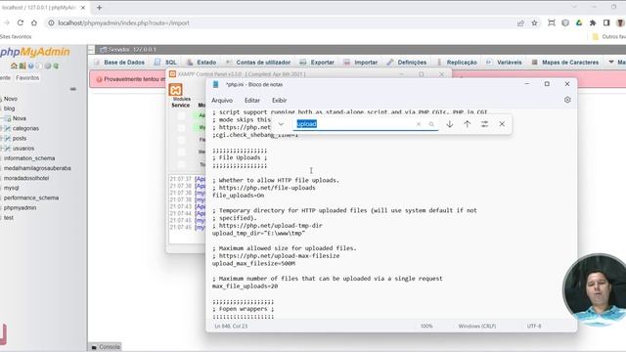Open the 'usuarios' table
Image resolution: width=626 pixels, height=352 pixels.
pyautogui.click(x=23, y=149)
